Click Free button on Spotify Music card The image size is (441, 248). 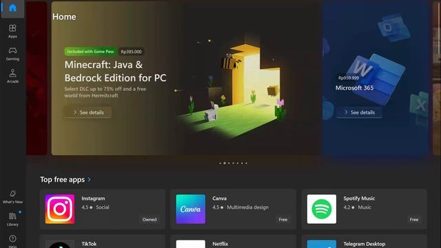[x=413, y=219]
